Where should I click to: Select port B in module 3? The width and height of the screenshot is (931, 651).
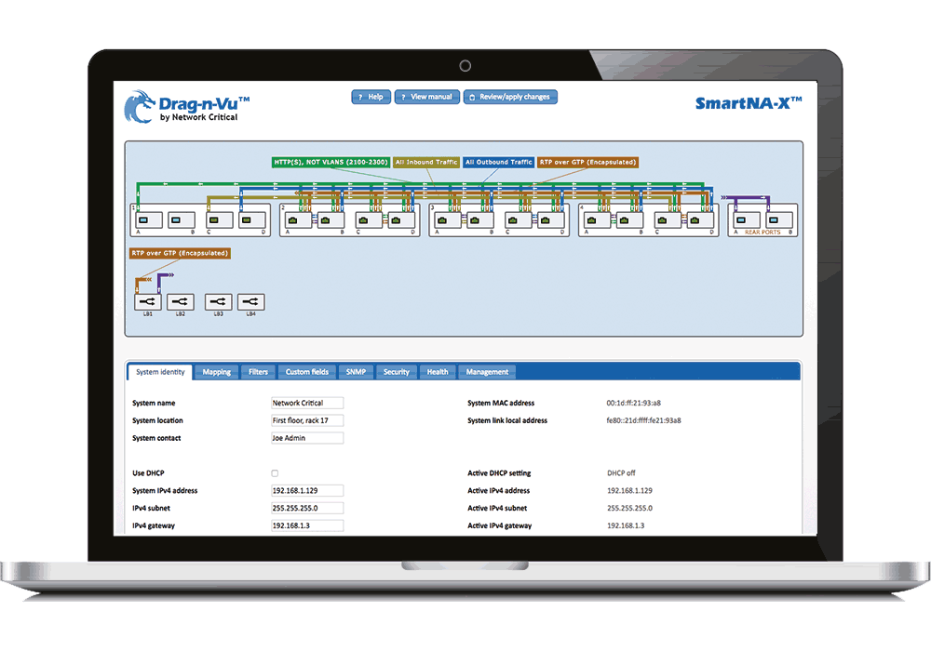click(479, 220)
